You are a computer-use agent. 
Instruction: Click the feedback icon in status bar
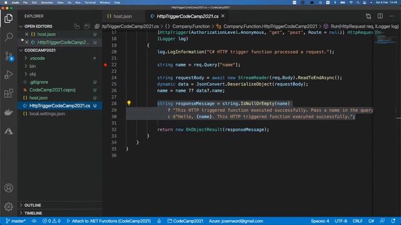[x=382, y=221]
